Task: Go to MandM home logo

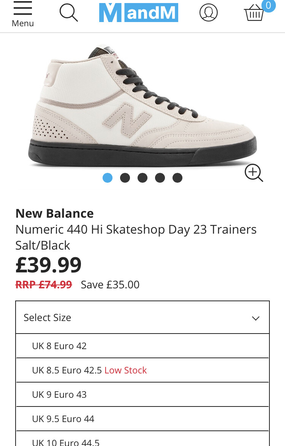Action: pyautogui.click(x=139, y=13)
